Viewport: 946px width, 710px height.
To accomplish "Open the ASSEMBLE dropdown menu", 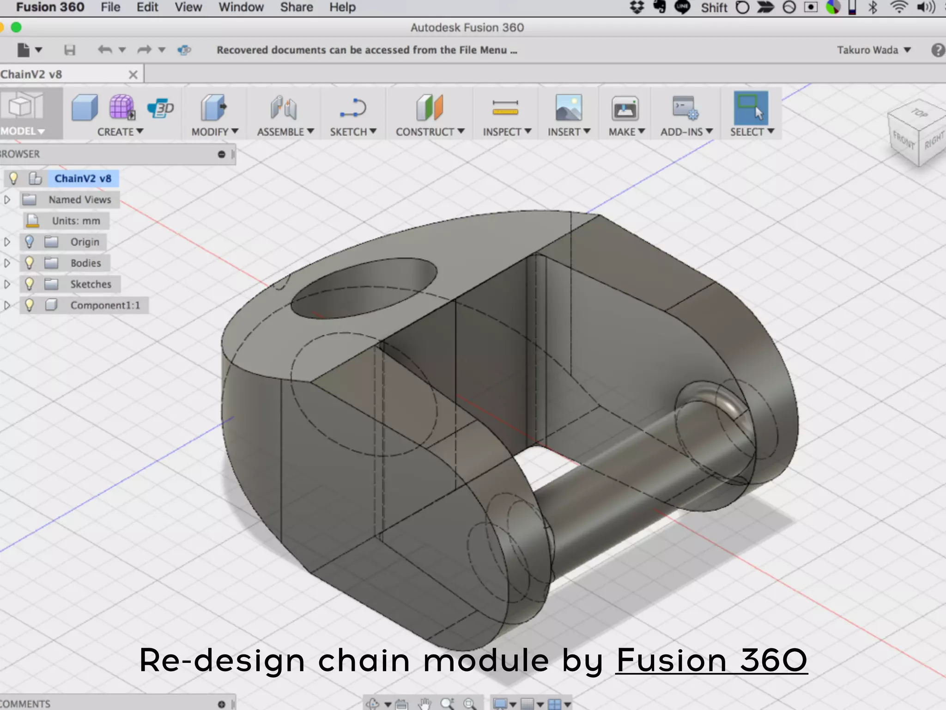I will 285,132.
